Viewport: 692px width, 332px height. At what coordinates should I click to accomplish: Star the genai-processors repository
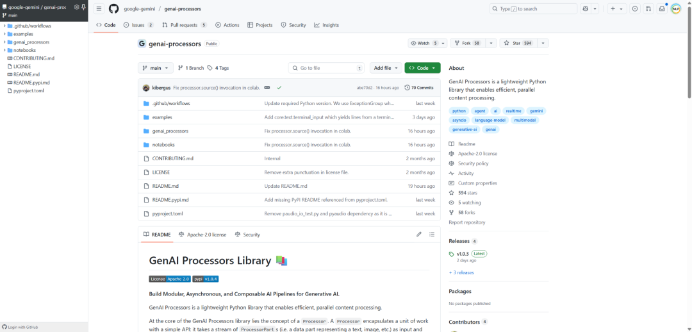click(519, 44)
